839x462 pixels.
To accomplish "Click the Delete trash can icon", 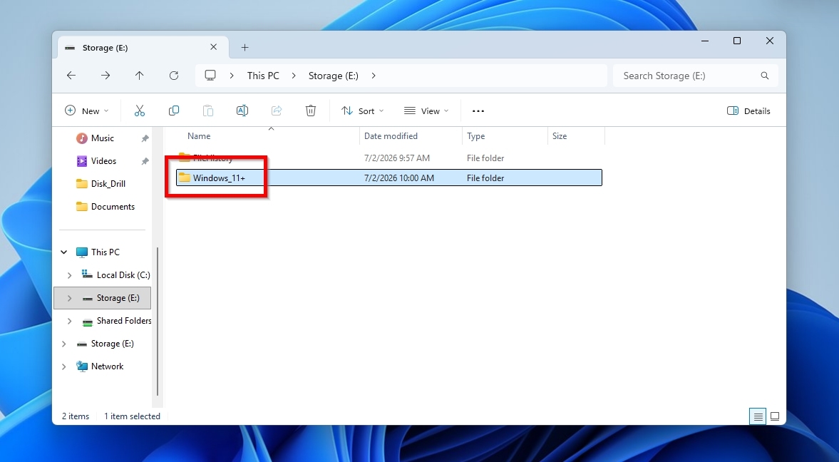I will 311,111.
